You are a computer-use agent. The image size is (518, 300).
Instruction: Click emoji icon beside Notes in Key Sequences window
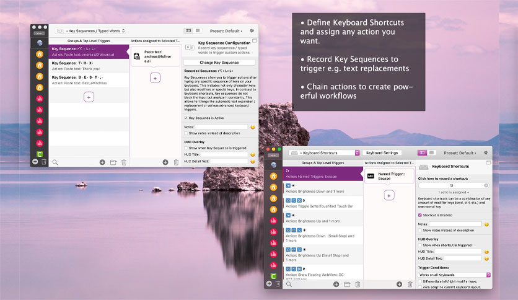[253, 127]
